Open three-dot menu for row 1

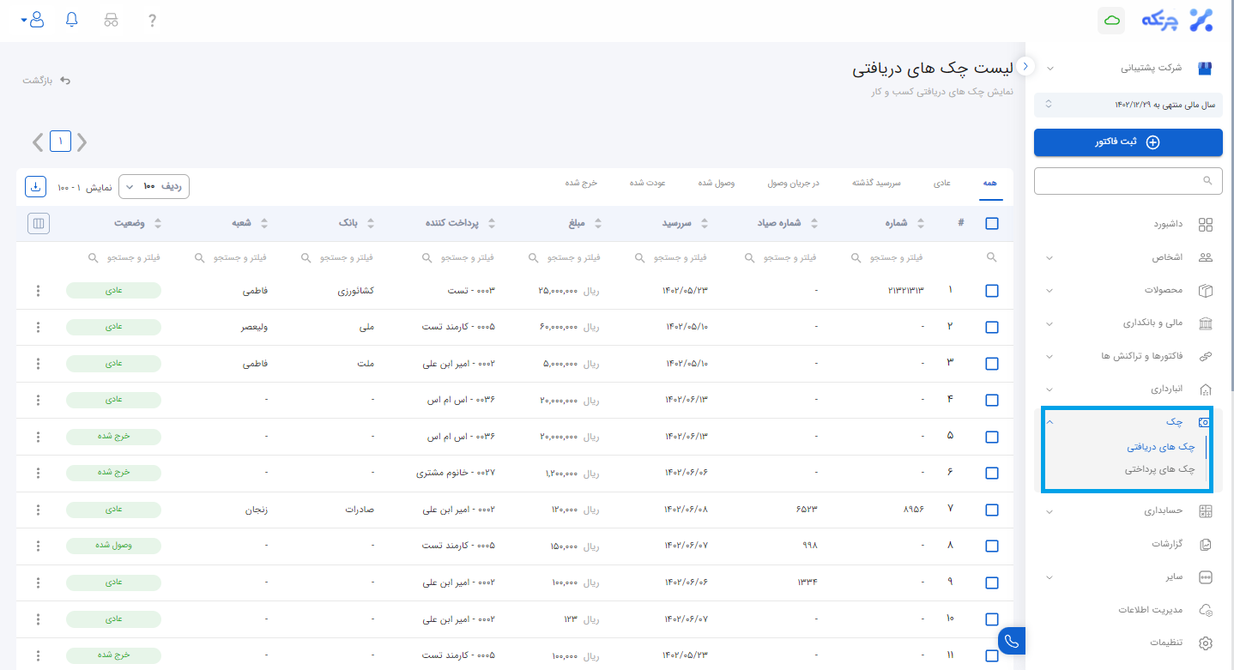pos(38,291)
